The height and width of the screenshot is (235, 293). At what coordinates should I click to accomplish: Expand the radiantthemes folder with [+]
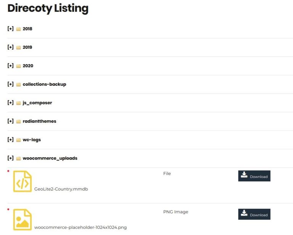pyautogui.click(x=10, y=121)
